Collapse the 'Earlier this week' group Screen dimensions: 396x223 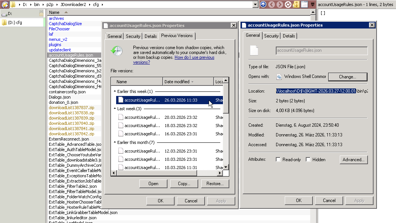click(115, 91)
